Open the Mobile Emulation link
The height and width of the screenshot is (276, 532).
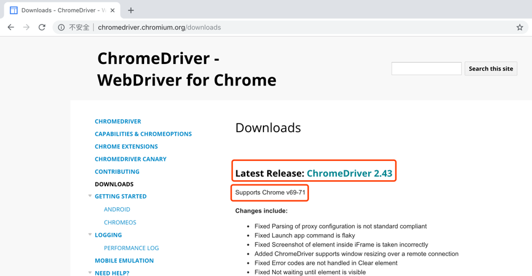coord(124,261)
